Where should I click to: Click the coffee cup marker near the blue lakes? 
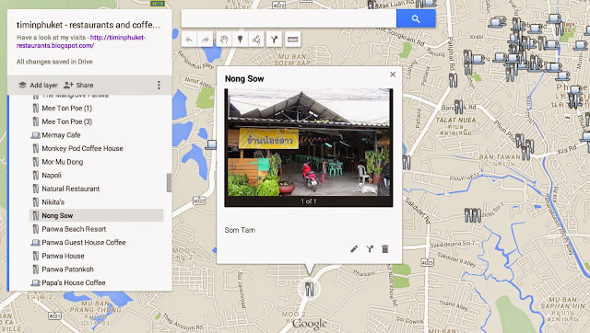coord(211,144)
